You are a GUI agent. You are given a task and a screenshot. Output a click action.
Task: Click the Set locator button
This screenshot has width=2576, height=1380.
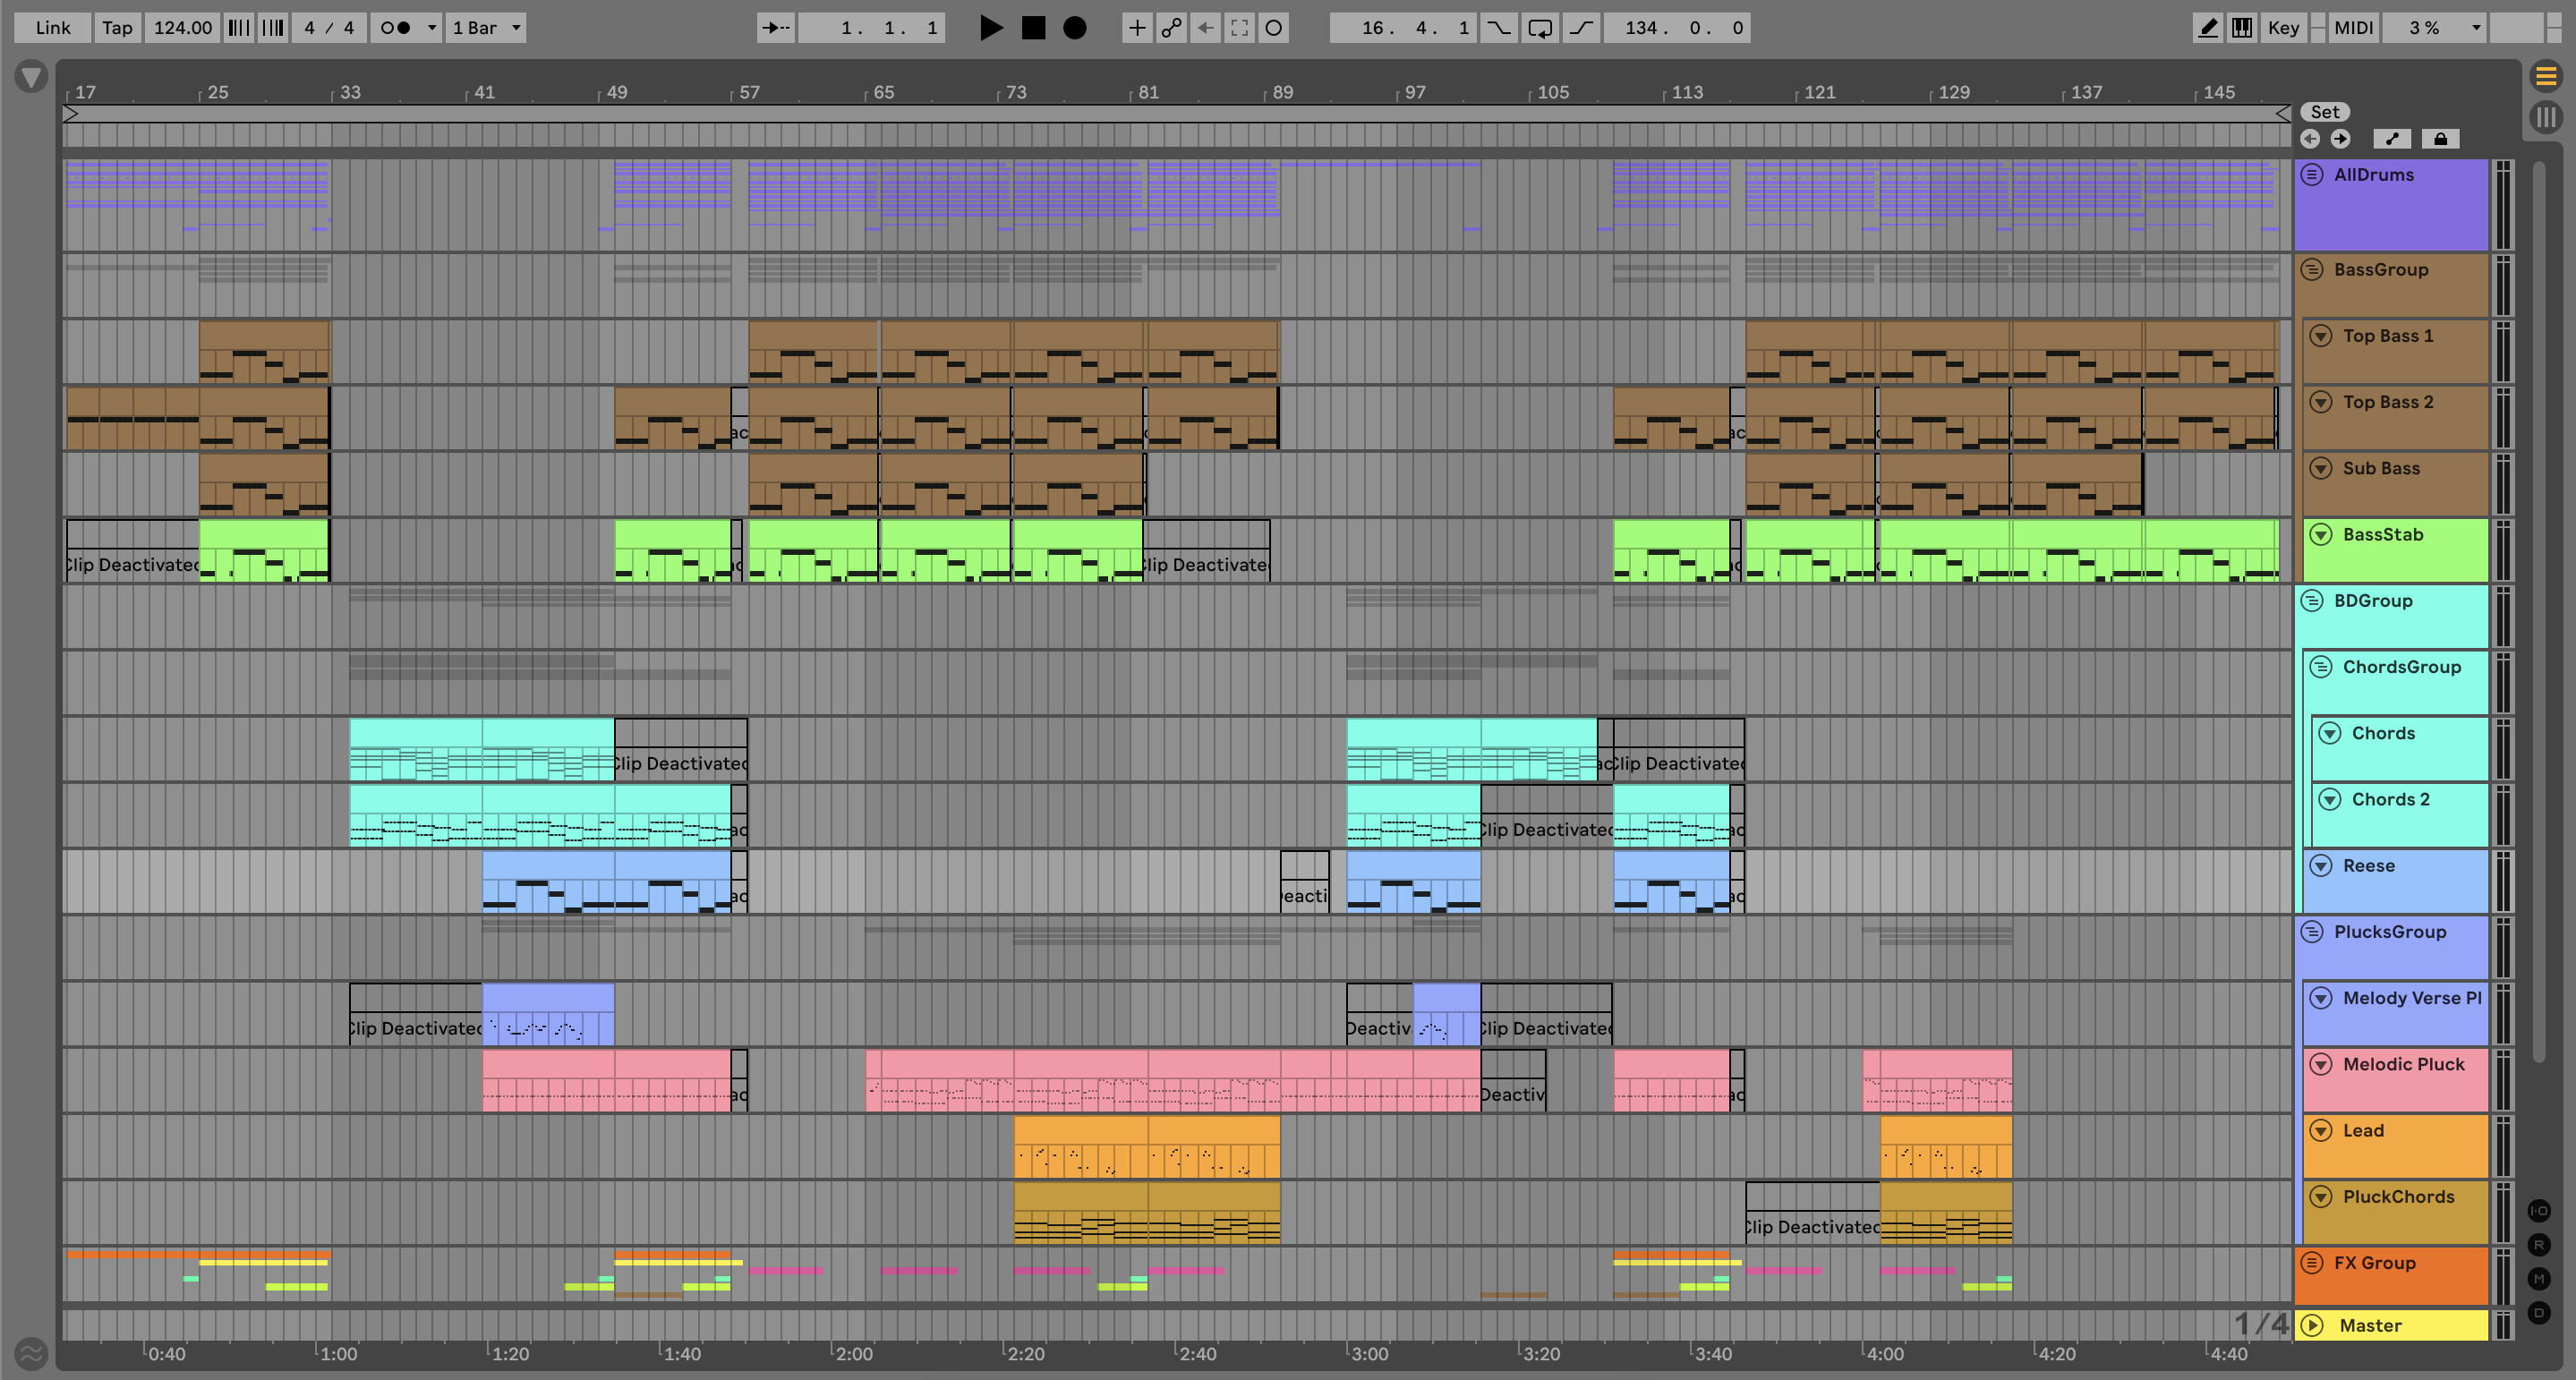coord(2324,112)
